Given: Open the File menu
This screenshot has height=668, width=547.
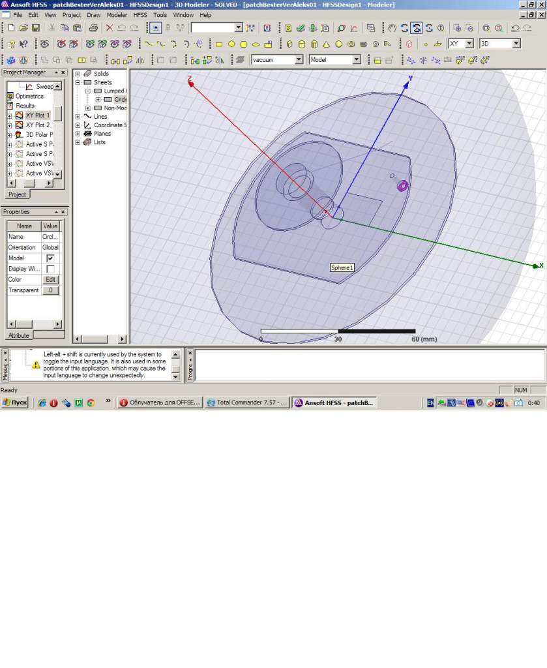Looking at the screenshot, I should 18,15.
